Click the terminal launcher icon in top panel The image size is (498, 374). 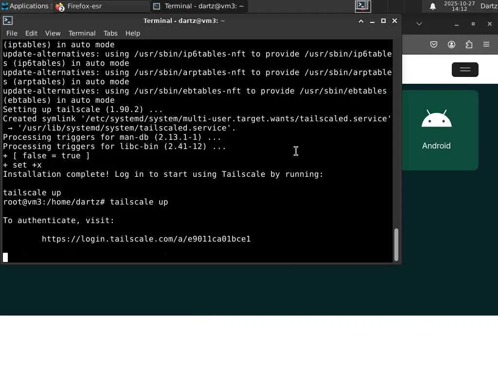click(x=363, y=6)
